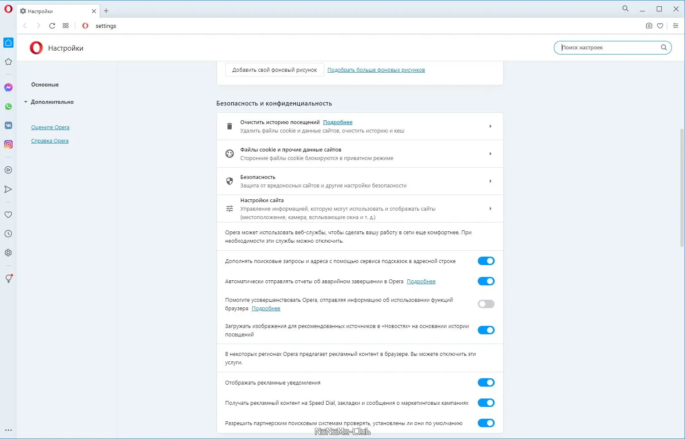The width and height of the screenshot is (685, 439).
Task: Open Speed Dial grid icon
Action: 65,26
